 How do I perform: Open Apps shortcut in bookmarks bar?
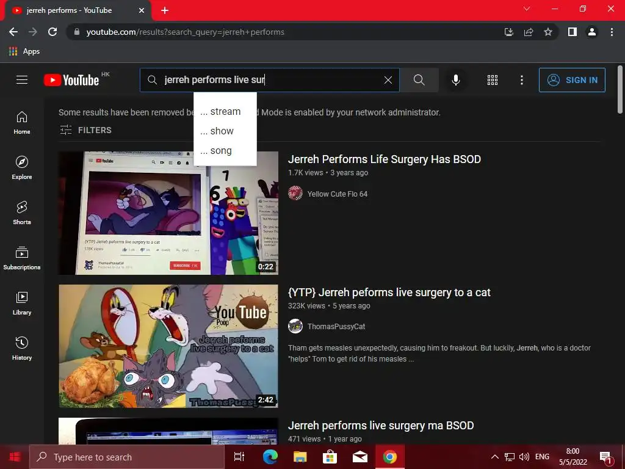coord(24,51)
